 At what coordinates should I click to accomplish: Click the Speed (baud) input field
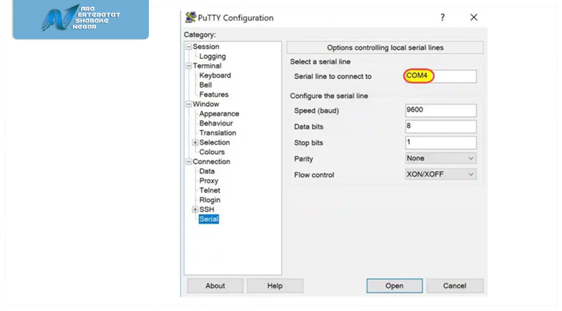[x=441, y=111]
